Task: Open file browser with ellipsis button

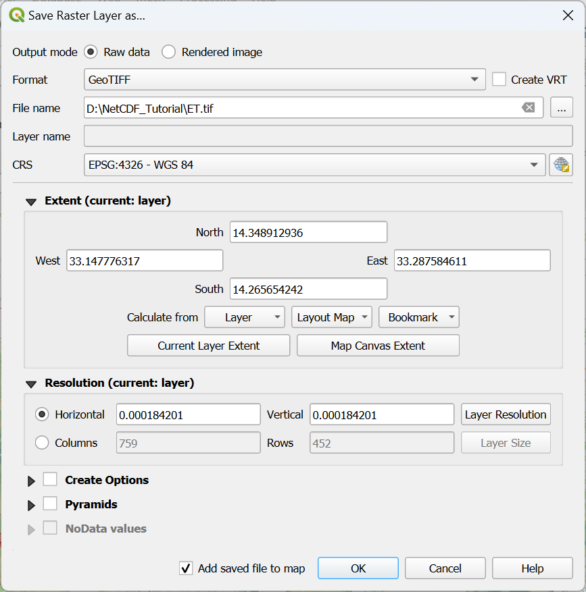Action: [x=561, y=108]
